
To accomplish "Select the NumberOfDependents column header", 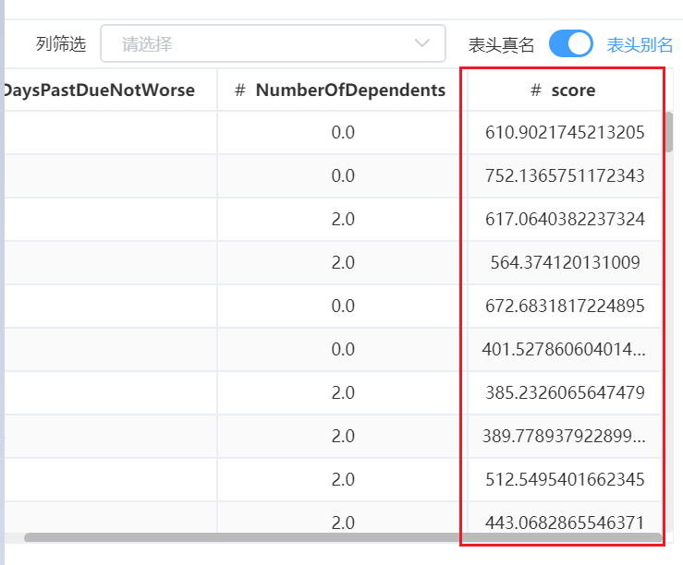I will (342, 90).
